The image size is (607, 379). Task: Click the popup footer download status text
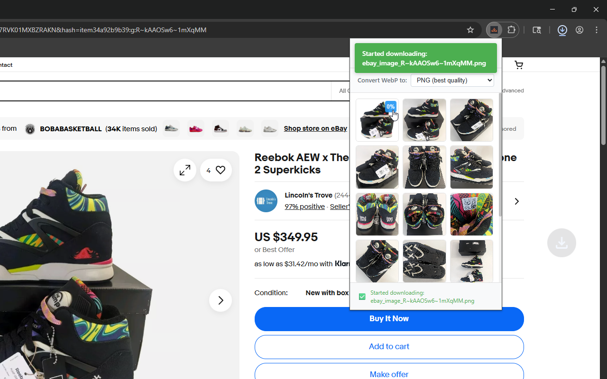click(423, 297)
